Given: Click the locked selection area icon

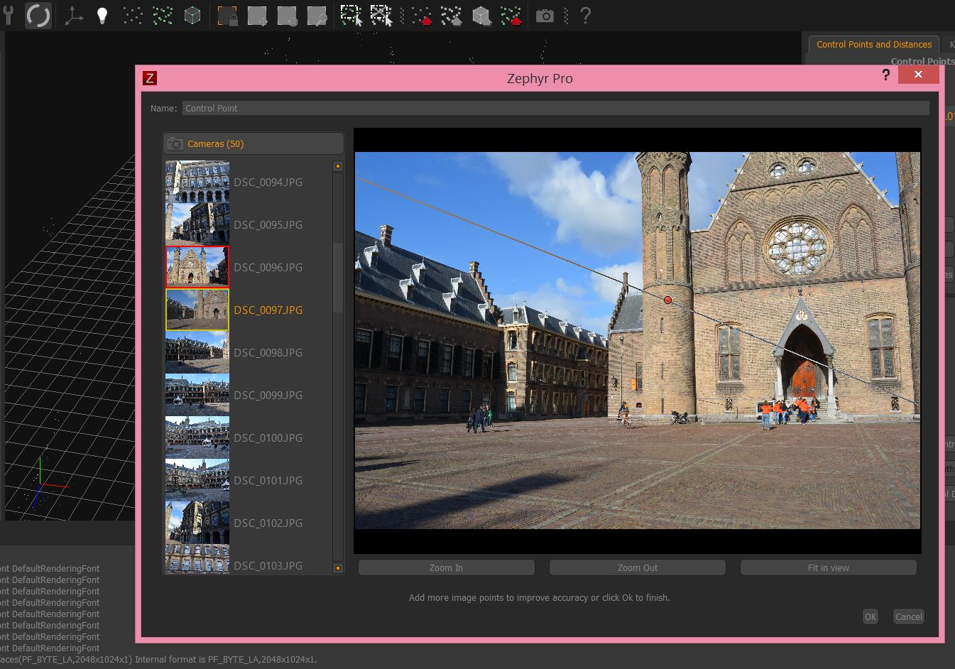Looking at the screenshot, I should point(227,16).
